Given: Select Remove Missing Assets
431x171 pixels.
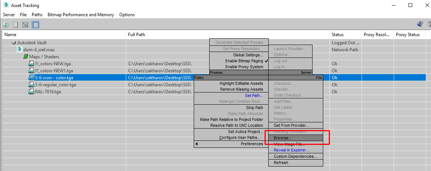Looking at the screenshot, I should tap(242, 89).
